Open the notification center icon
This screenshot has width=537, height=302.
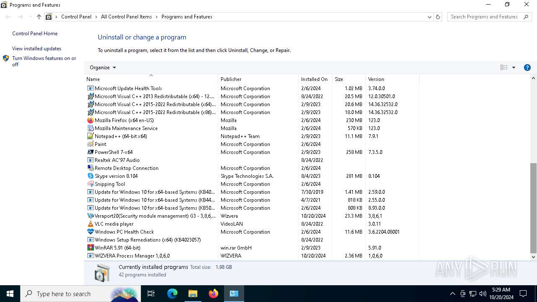pyautogui.click(x=523, y=294)
